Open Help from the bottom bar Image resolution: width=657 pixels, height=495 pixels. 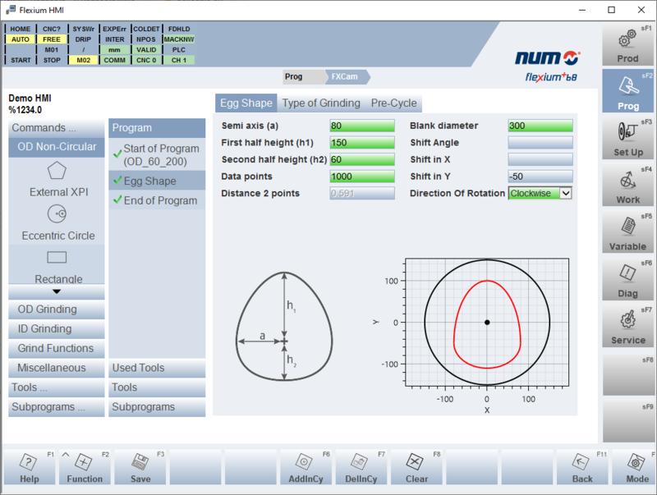pos(29,464)
